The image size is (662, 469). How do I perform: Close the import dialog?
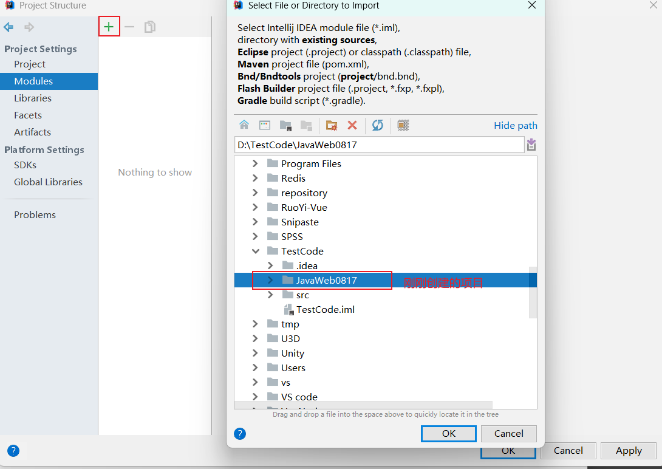point(532,5)
